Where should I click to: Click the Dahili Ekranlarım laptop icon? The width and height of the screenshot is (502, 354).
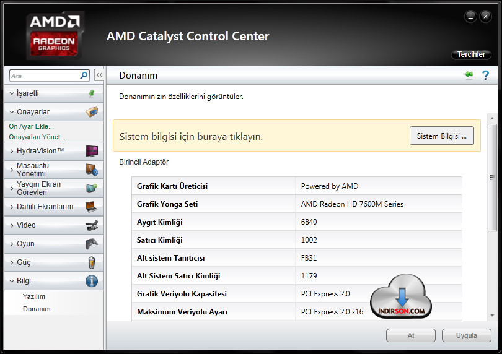92,207
